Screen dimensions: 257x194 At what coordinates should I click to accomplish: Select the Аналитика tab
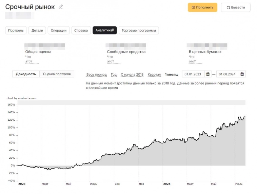(105, 30)
